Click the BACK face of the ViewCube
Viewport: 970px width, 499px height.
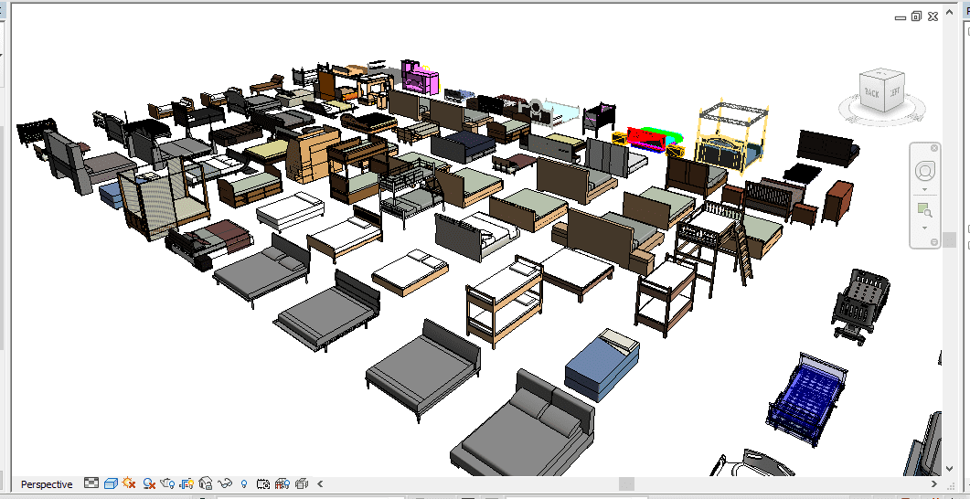[x=869, y=90]
